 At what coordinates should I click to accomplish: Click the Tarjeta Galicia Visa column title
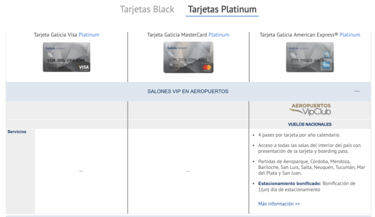coord(55,35)
